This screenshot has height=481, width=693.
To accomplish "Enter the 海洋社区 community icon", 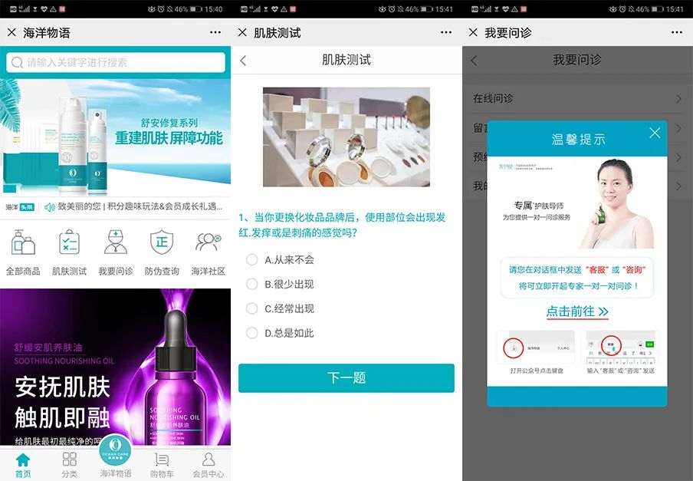I will click(206, 249).
